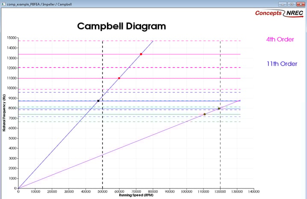Click the brown marker near 110000 RPM

[204, 114]
